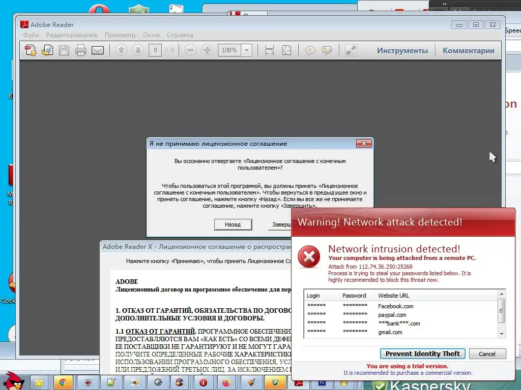Viewport: 521px width, 390px height.
Task: Click Cancel in the network attack warning
Action: click(487, 354)
